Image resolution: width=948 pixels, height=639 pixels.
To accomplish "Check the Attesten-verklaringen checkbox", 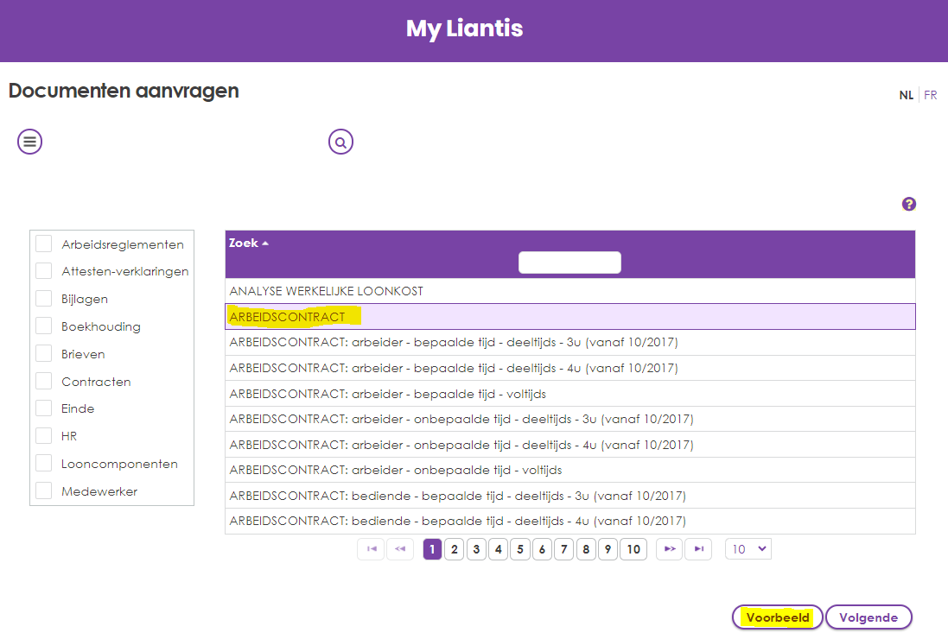I will coord(43,270).
